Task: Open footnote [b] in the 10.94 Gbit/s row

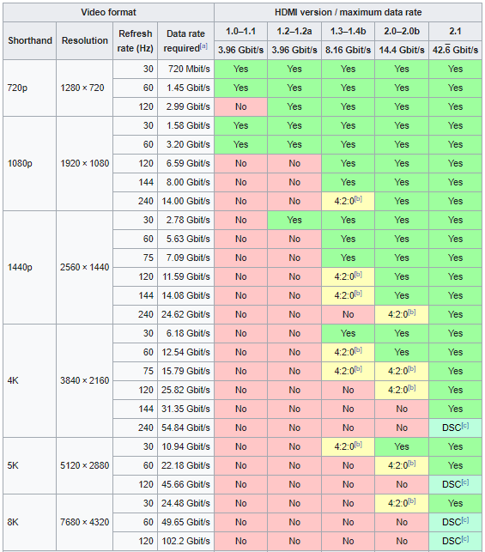Action: coord(358,445)
